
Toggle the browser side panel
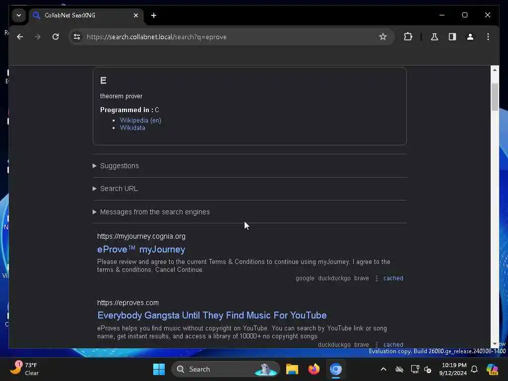coord(452,37)
